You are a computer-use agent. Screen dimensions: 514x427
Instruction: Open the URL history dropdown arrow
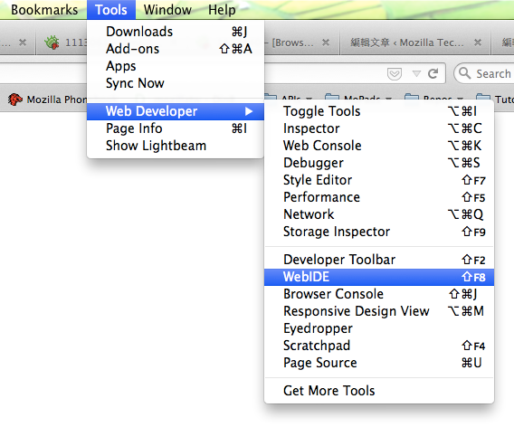416,73
